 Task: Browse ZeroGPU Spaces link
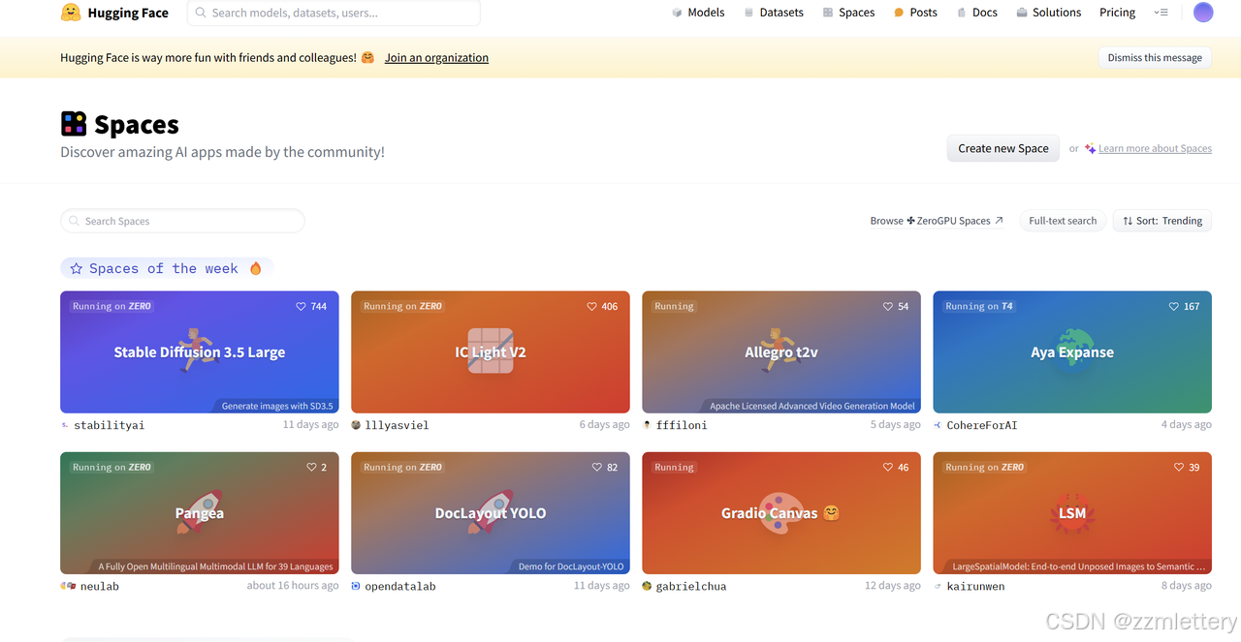tap(937, 221)
